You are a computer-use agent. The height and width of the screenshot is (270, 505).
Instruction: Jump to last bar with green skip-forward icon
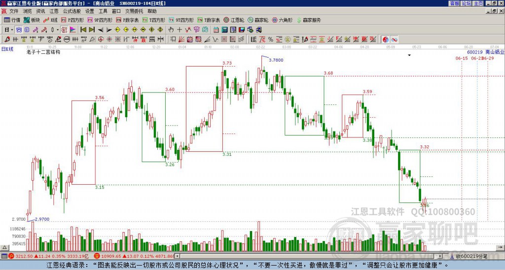point(92,30)
